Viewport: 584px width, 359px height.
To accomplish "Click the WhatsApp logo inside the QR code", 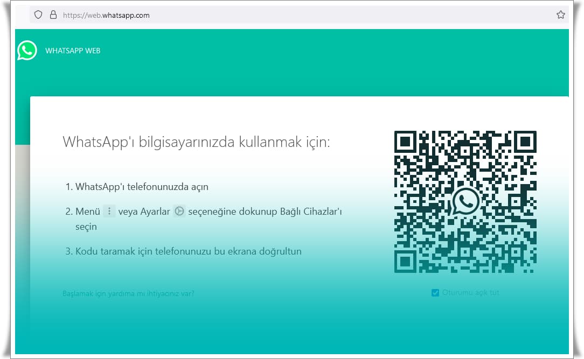I will click(465, 201).
